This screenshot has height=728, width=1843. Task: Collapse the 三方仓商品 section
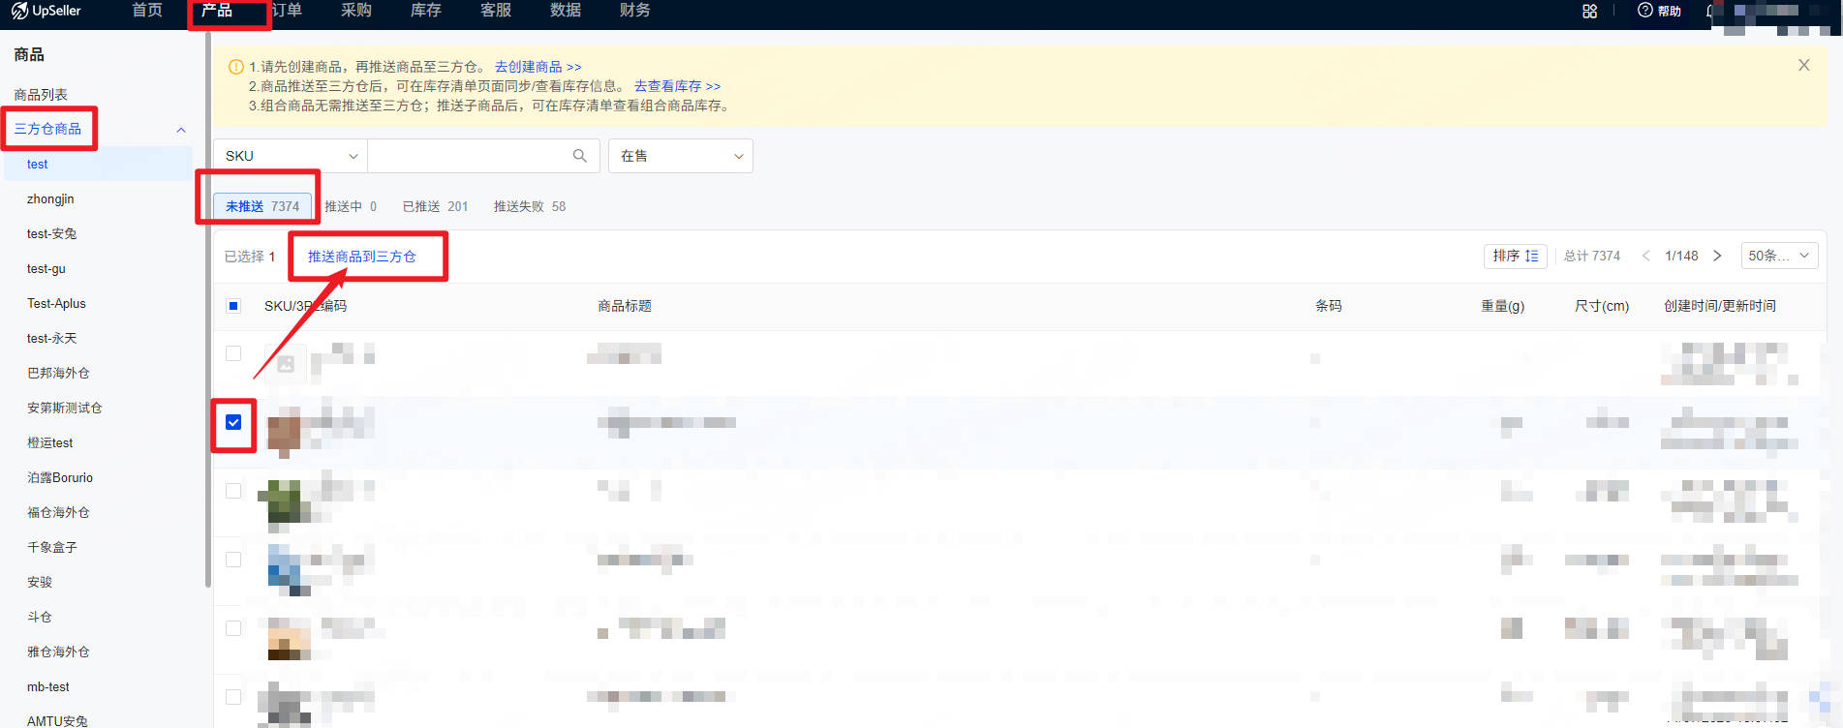click(181, 130)
